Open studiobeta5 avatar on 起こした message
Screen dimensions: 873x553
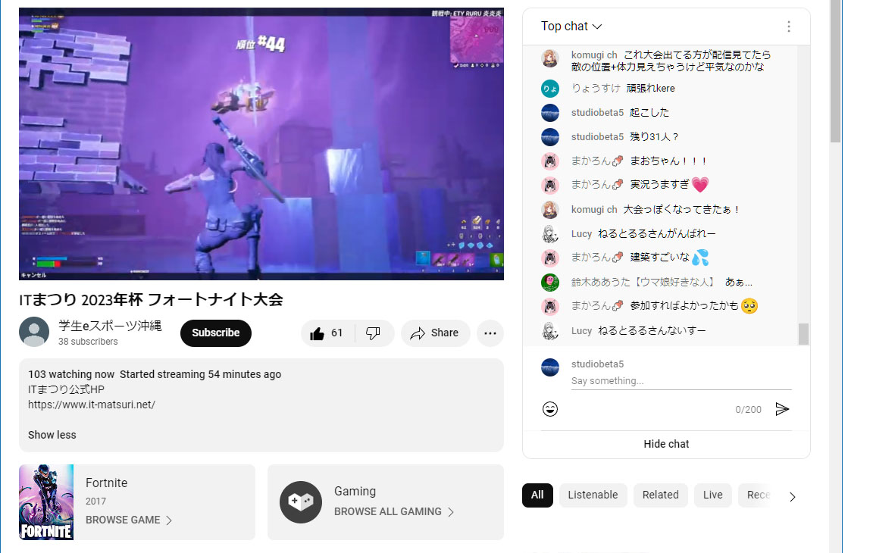click(x=550, y=112)
